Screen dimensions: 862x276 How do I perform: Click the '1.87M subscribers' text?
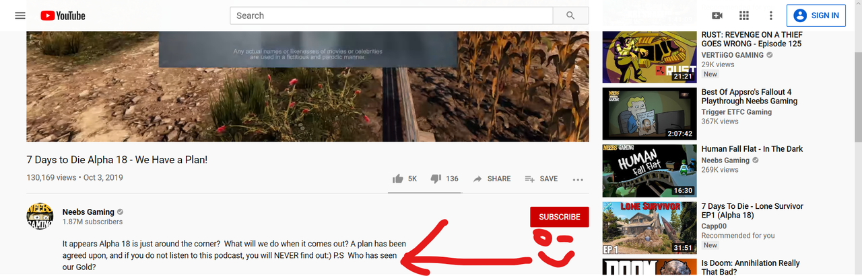(92, 222)
